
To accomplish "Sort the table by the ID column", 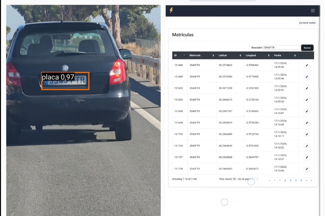I will [180, 55].
